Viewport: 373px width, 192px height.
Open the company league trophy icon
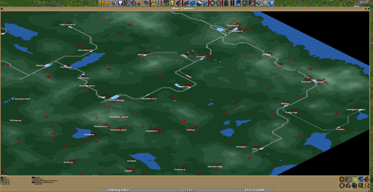click(172, 3)
